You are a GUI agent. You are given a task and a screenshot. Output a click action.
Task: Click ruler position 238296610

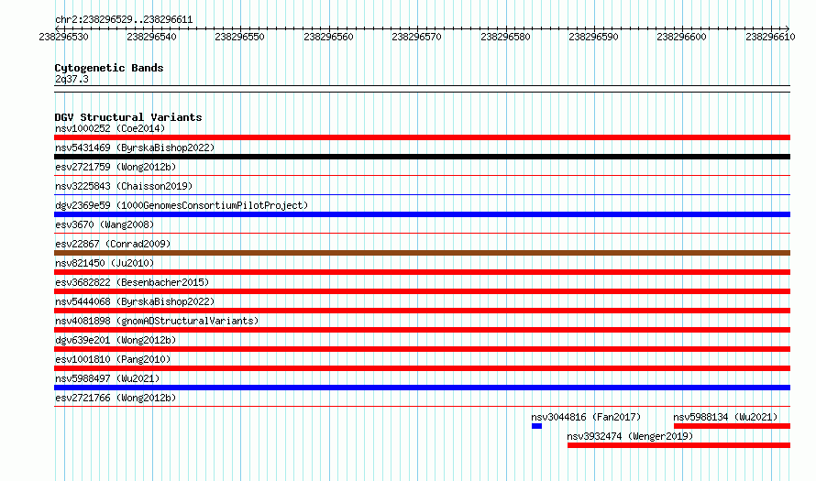click(770, 37)
